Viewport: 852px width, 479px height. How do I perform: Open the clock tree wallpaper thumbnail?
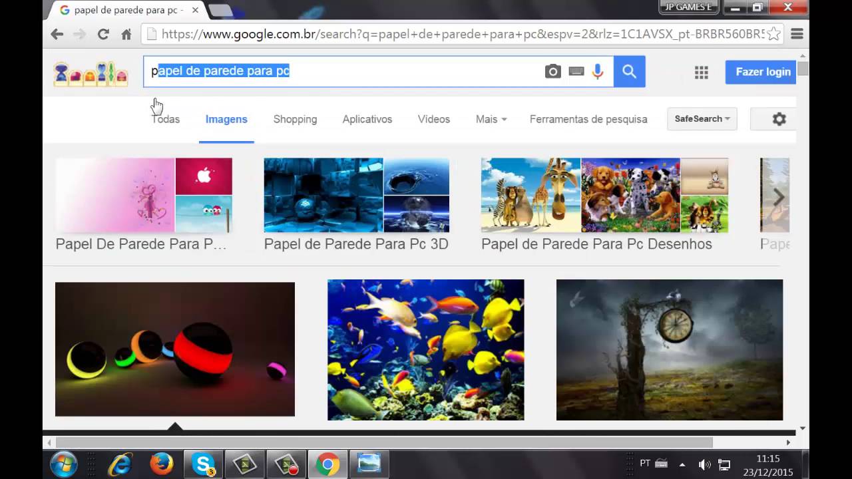coord(670,350)
